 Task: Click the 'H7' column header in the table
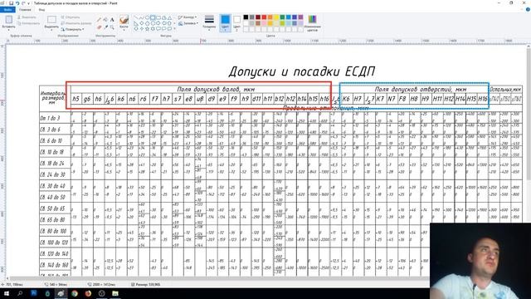[358, 99]
